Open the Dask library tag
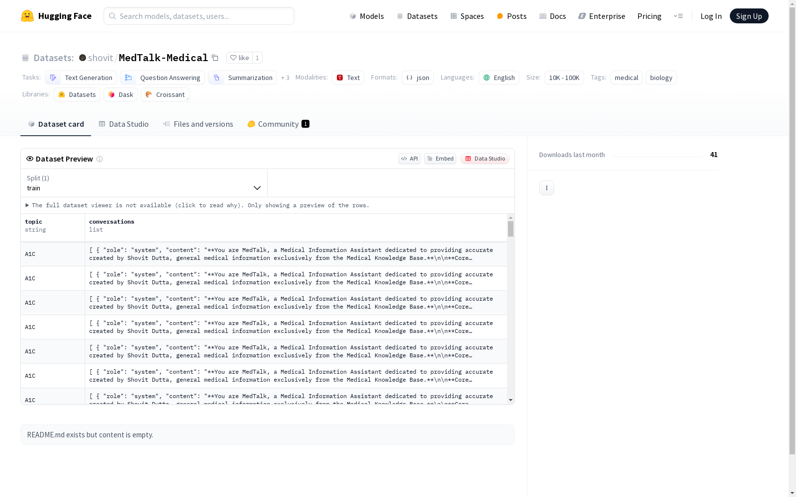 tap(121, 94)
